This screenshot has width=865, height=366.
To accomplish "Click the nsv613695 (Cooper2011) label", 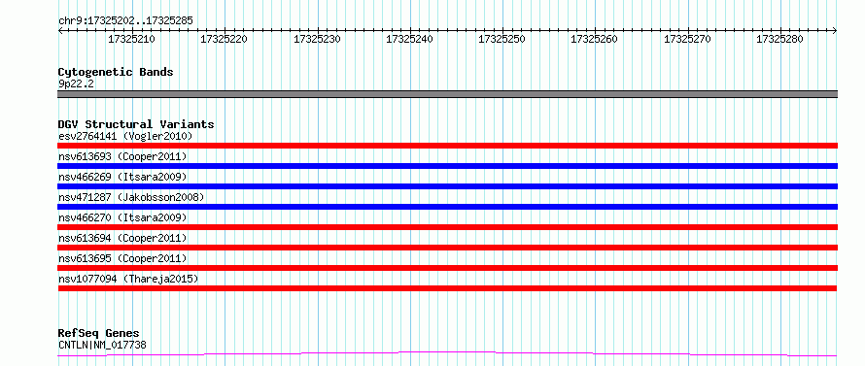I will [x=122, y=258].
